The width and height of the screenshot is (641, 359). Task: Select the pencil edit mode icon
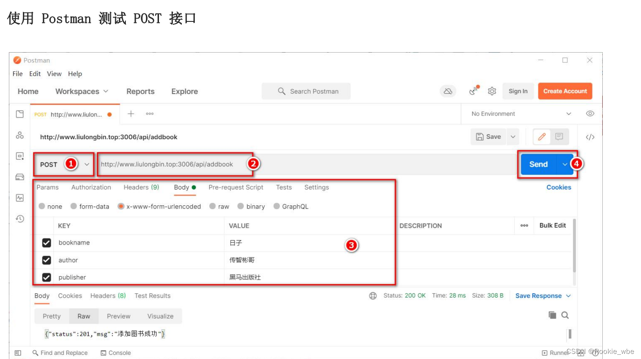[x=542, y=137]
